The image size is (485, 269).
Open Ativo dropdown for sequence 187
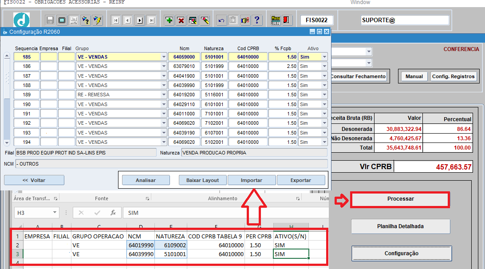pyautogui.click(x=324, y=76)
